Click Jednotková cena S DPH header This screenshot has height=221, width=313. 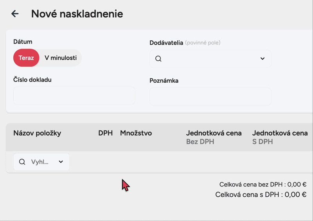click(x=280, y=137)
